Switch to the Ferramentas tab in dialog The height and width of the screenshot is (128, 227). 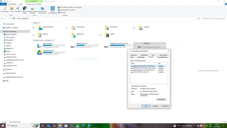click(x=141, y=57)
